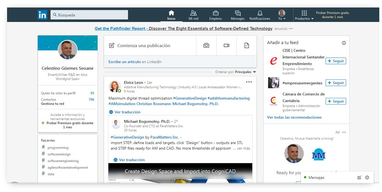Expand the Yo profile menu
The image size is (382, 192).
click(x=282, y=15)
